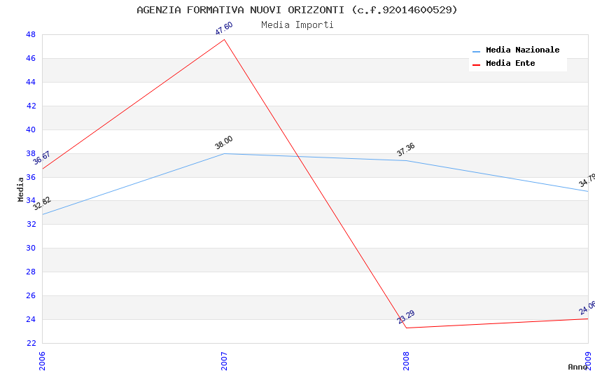The height and width of the screenshot is (385, 595).
Task: Click the vertical Media y-axis title
Action: point(21,189)
